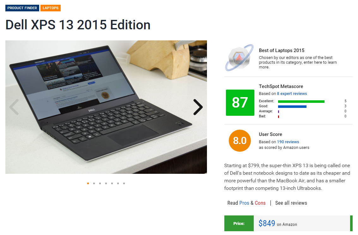358x235 pixels.
Task: Open the 190 reviews link
Action: (x=288, y=142)
